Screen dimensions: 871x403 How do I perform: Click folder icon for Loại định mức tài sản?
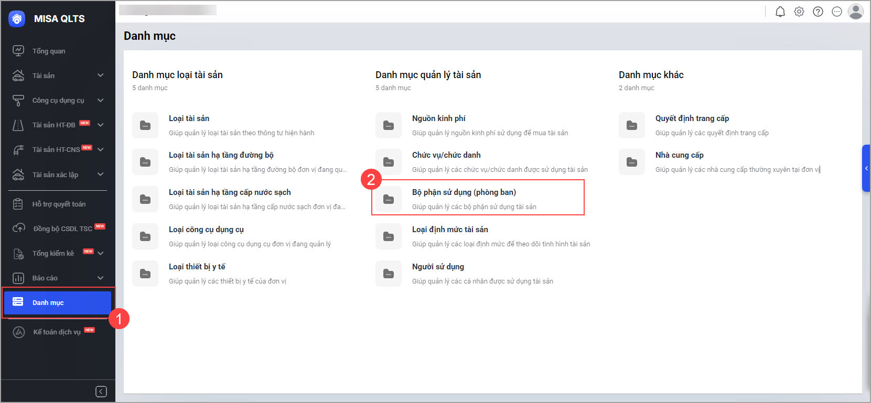pos(389,236)
